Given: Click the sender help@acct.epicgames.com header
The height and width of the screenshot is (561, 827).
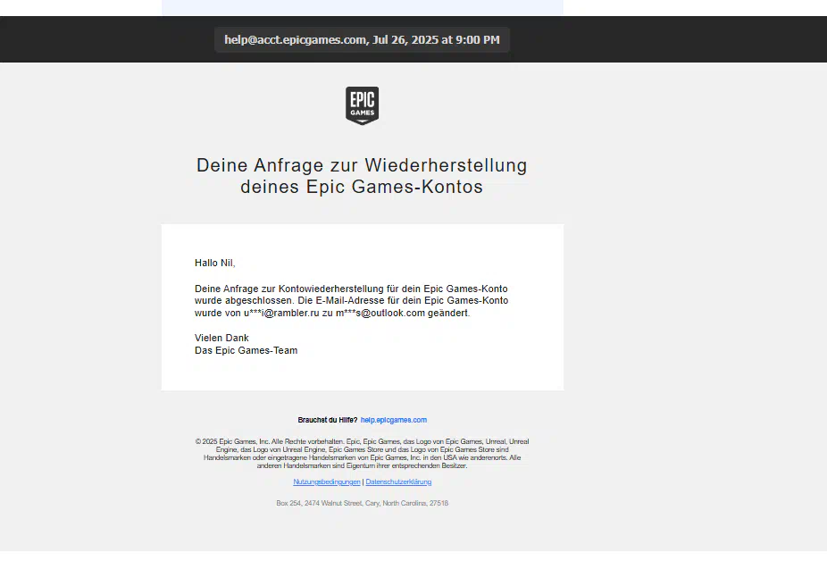Looking at the screenshot, I should tap(362, 39).
